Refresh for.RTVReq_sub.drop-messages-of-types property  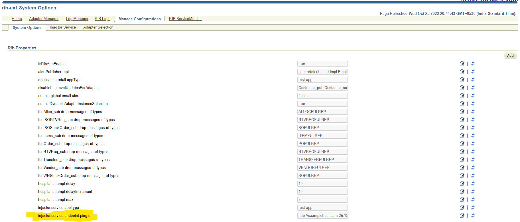pyautogui.click(x=473, y=152)
